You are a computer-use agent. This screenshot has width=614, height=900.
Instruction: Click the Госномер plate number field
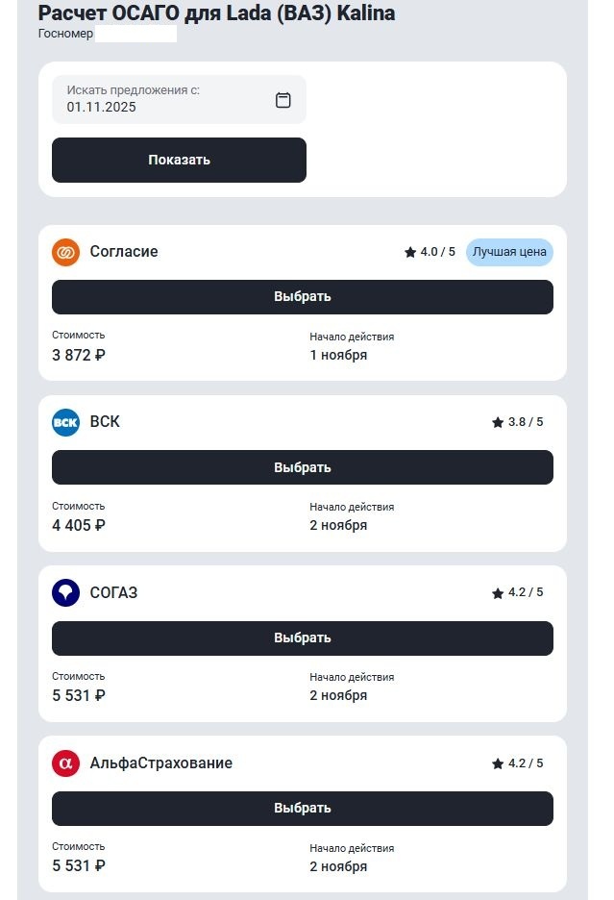(135, 35)
